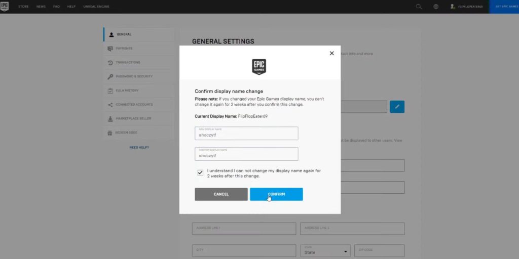Click the Epic Games shield logo in dialog

coord(259,67)
